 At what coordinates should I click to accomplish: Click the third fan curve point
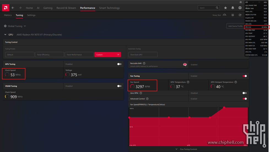[x=190, y=117]
